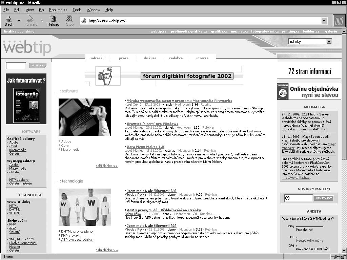Image resolution: width=347 pixels, height=260 pixels.
Task: Open the Window menu
Action: [93, 10]
